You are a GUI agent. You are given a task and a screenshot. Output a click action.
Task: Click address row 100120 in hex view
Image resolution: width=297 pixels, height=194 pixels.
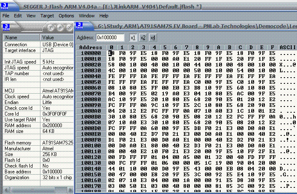[91, 157]
